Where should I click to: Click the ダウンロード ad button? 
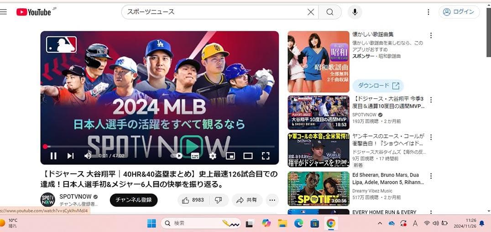(378, 86)
